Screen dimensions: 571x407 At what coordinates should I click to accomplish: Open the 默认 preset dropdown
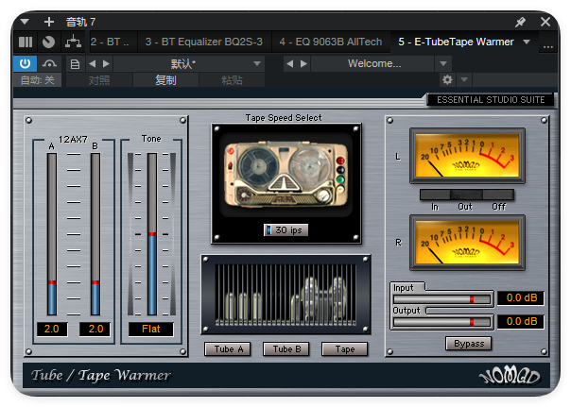coord(189,64)
